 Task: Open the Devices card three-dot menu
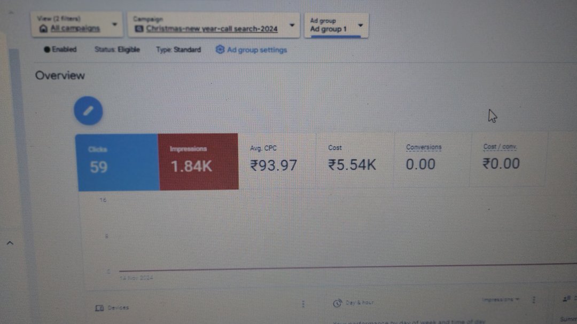tap(303, 304)
